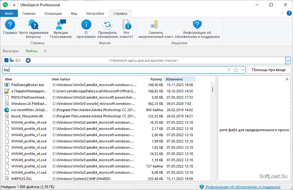Remove the Файлы filter
293x190 pixels.
coord(45,51)
